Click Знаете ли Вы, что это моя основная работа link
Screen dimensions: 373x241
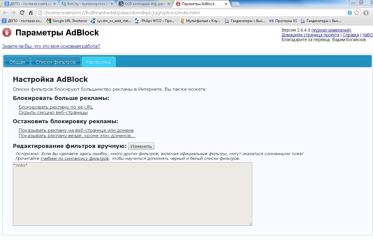pos(51,46)
